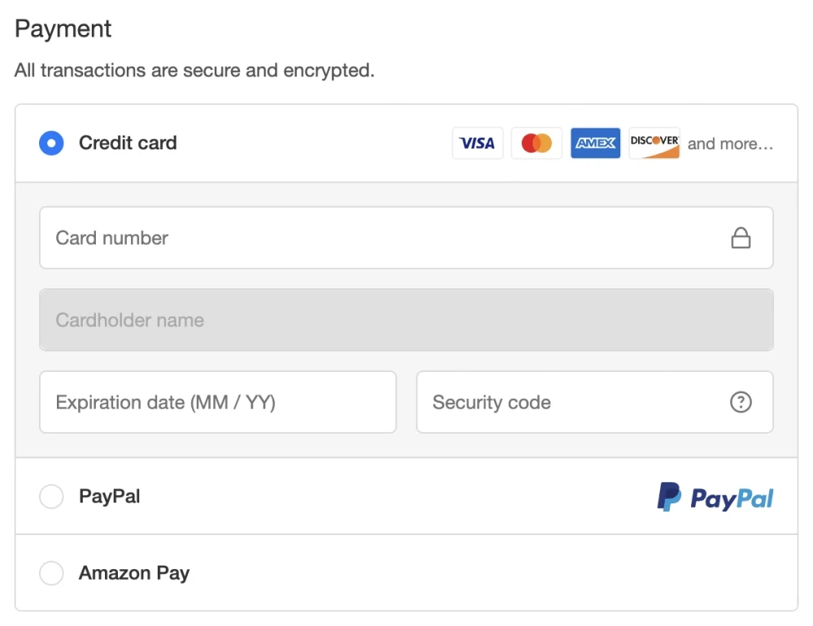Expand 'and more…' to see additional cards
Viewport: 813px width, 626px height.
pos(730,144)
